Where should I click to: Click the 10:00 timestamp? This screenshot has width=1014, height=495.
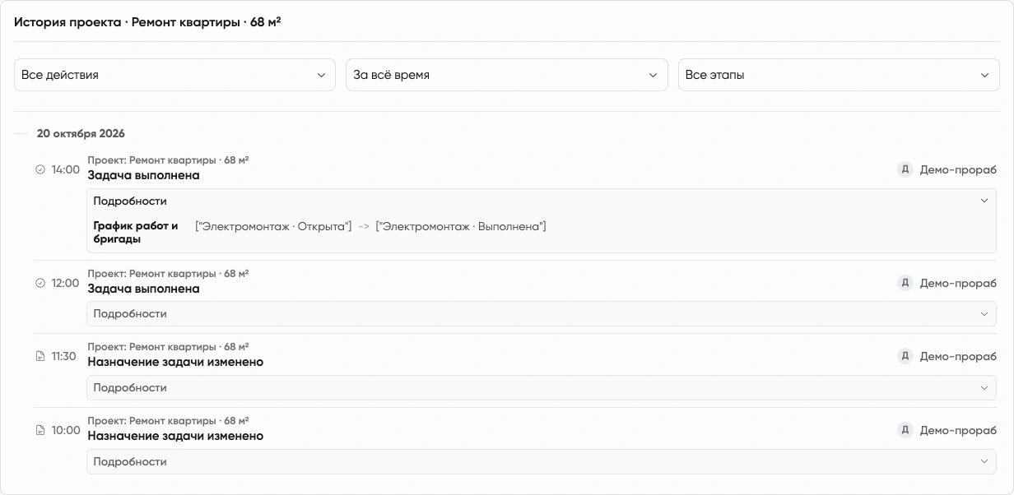66,430
